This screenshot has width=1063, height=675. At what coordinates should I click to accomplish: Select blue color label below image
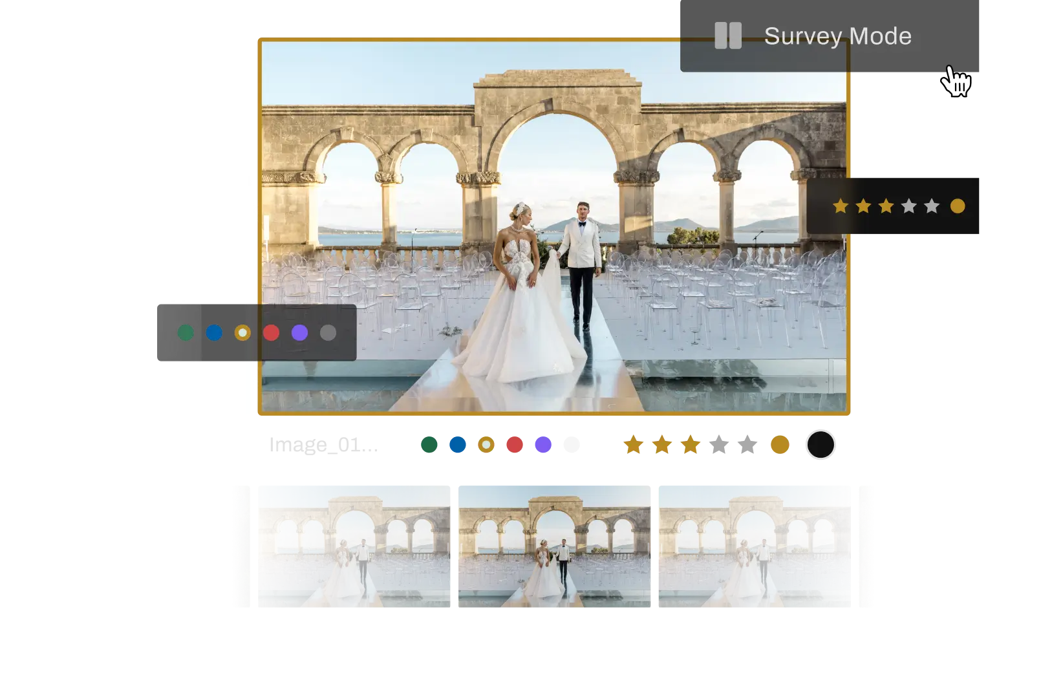[458, 445]
